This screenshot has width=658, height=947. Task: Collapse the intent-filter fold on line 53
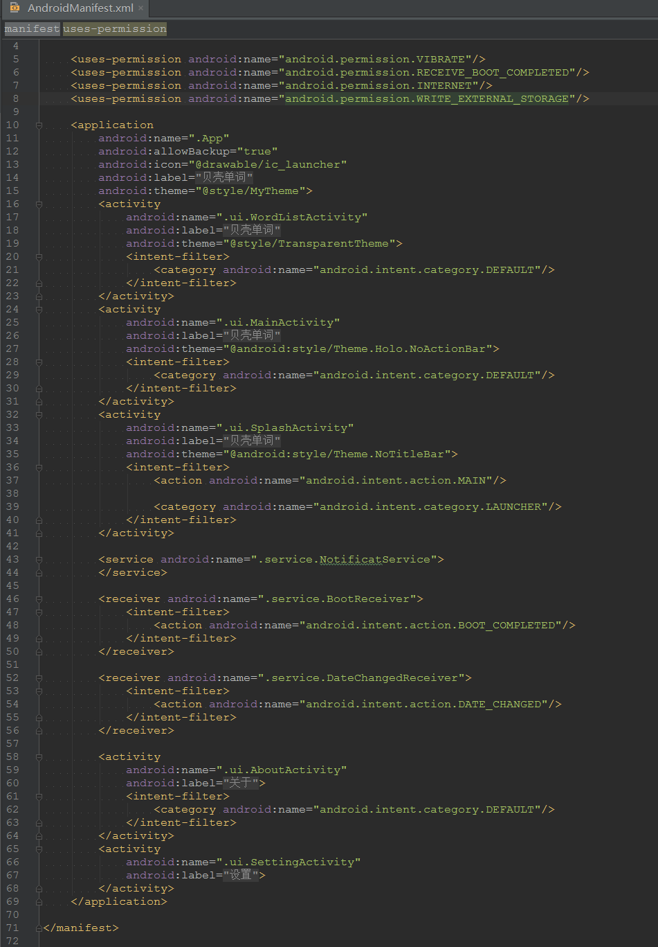pyautogui.click(x=39, y=691)
